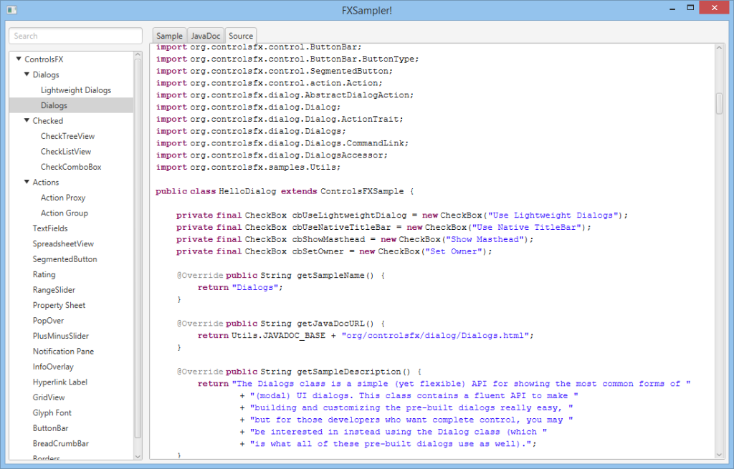This screenshot has height=469, width=734.
Task: Click the 'getJavaDocURL()' method name
Action: point(335,324)
